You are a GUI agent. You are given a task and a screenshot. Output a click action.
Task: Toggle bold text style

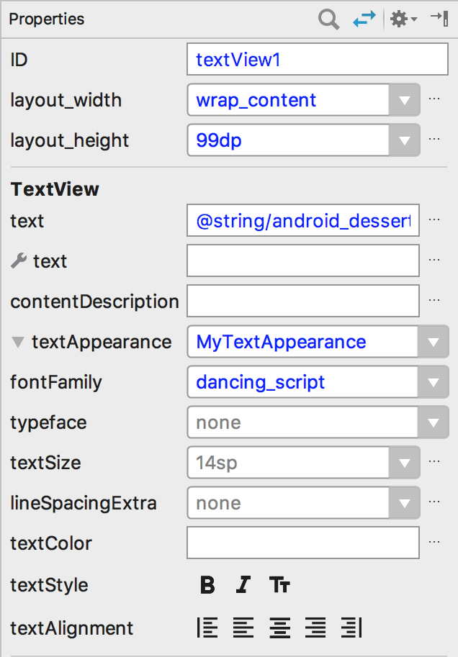coord(207,585)
